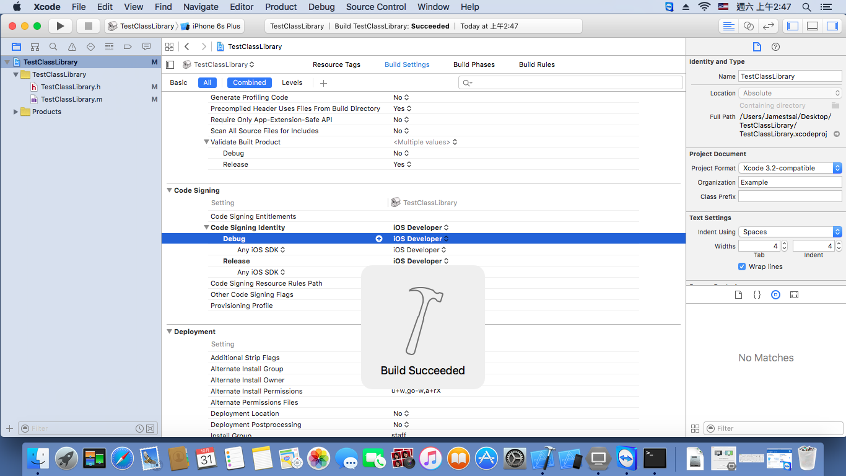Image resolution: width=846 pixels, height=476 pixels.
Task: Open the Object library
Action: click(775, 295)
